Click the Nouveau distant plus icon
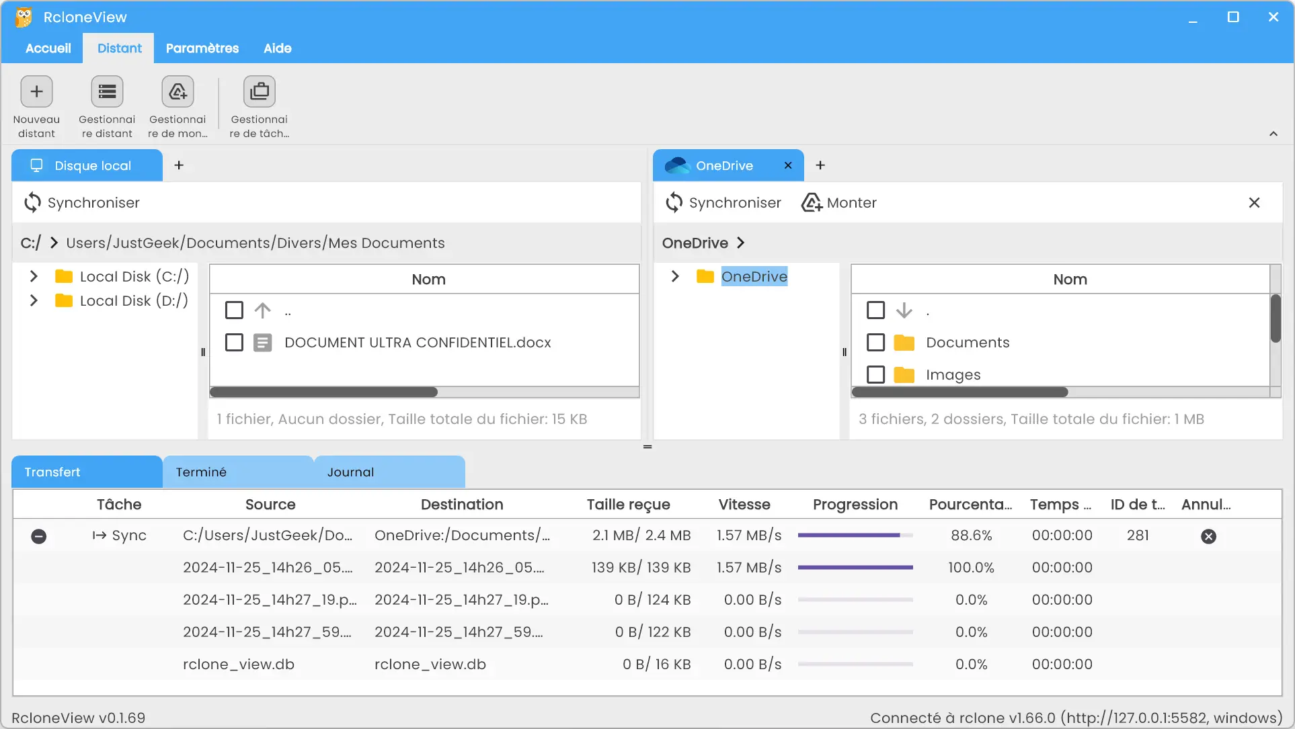This screenshot has height=729, width=1295. coord(36,91)
